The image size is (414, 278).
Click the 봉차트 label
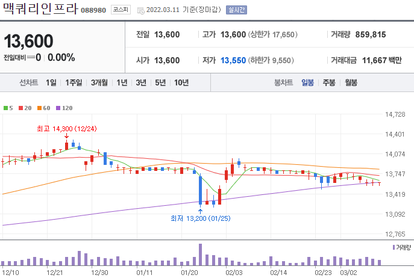coord(283,82)
